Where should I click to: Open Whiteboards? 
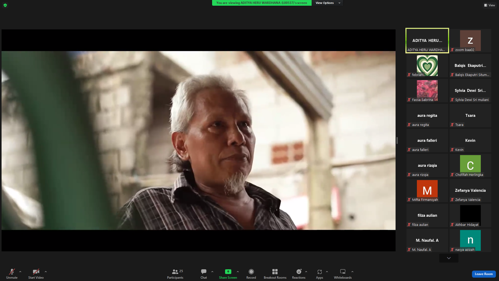(343, 274)
